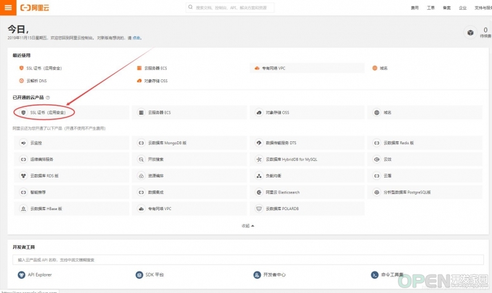Viewport: 492px width, 293px height.
Task: Click the 点击 feedback link
Action: click(x=137, y=38)
